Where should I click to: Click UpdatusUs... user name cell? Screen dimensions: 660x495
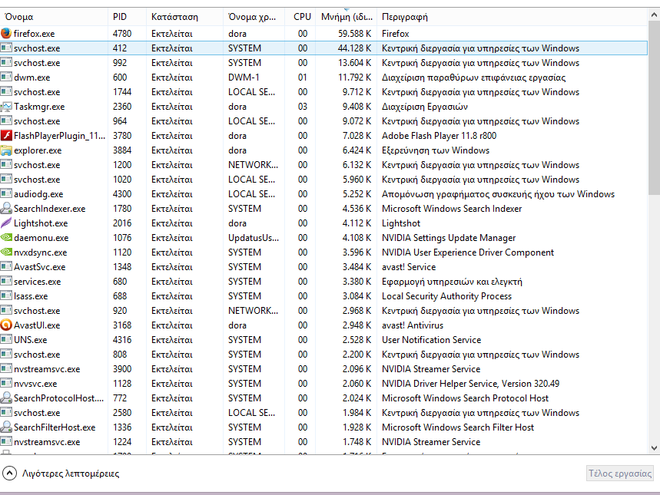(x=254, y=238)
